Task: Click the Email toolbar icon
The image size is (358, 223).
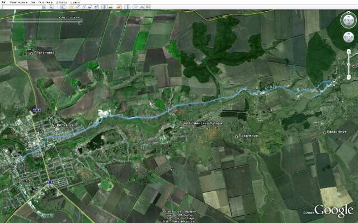Action: tap(135, 7)
